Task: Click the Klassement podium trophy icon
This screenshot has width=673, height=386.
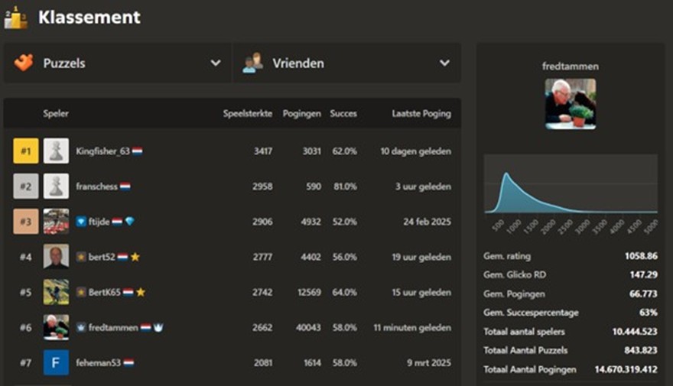Action: pos(15,17)
